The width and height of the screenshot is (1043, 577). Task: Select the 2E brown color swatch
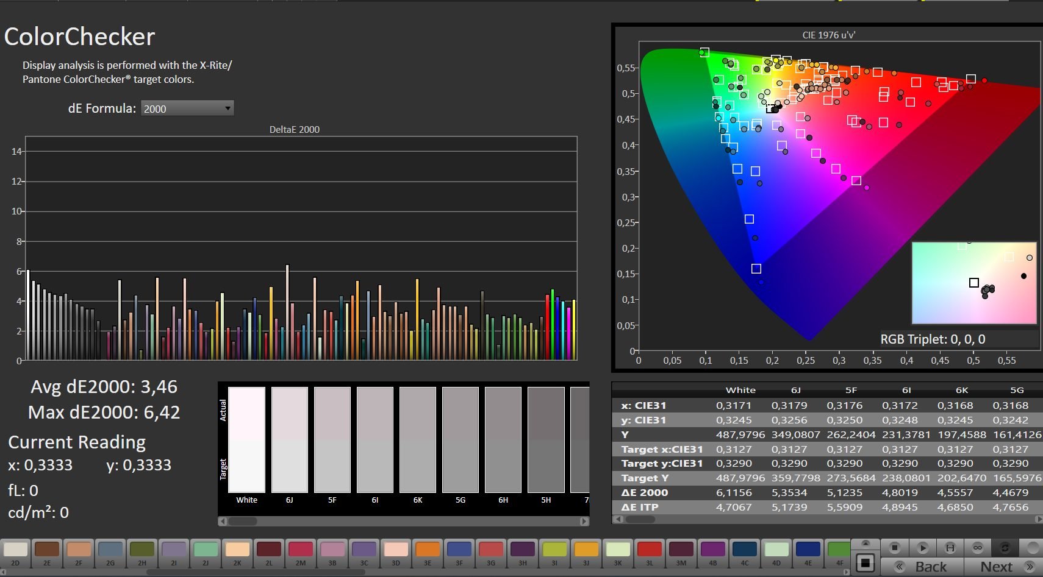pyautogui.click(x=47, y=550)
